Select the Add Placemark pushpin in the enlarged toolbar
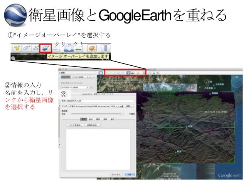 tap(17, 48)
